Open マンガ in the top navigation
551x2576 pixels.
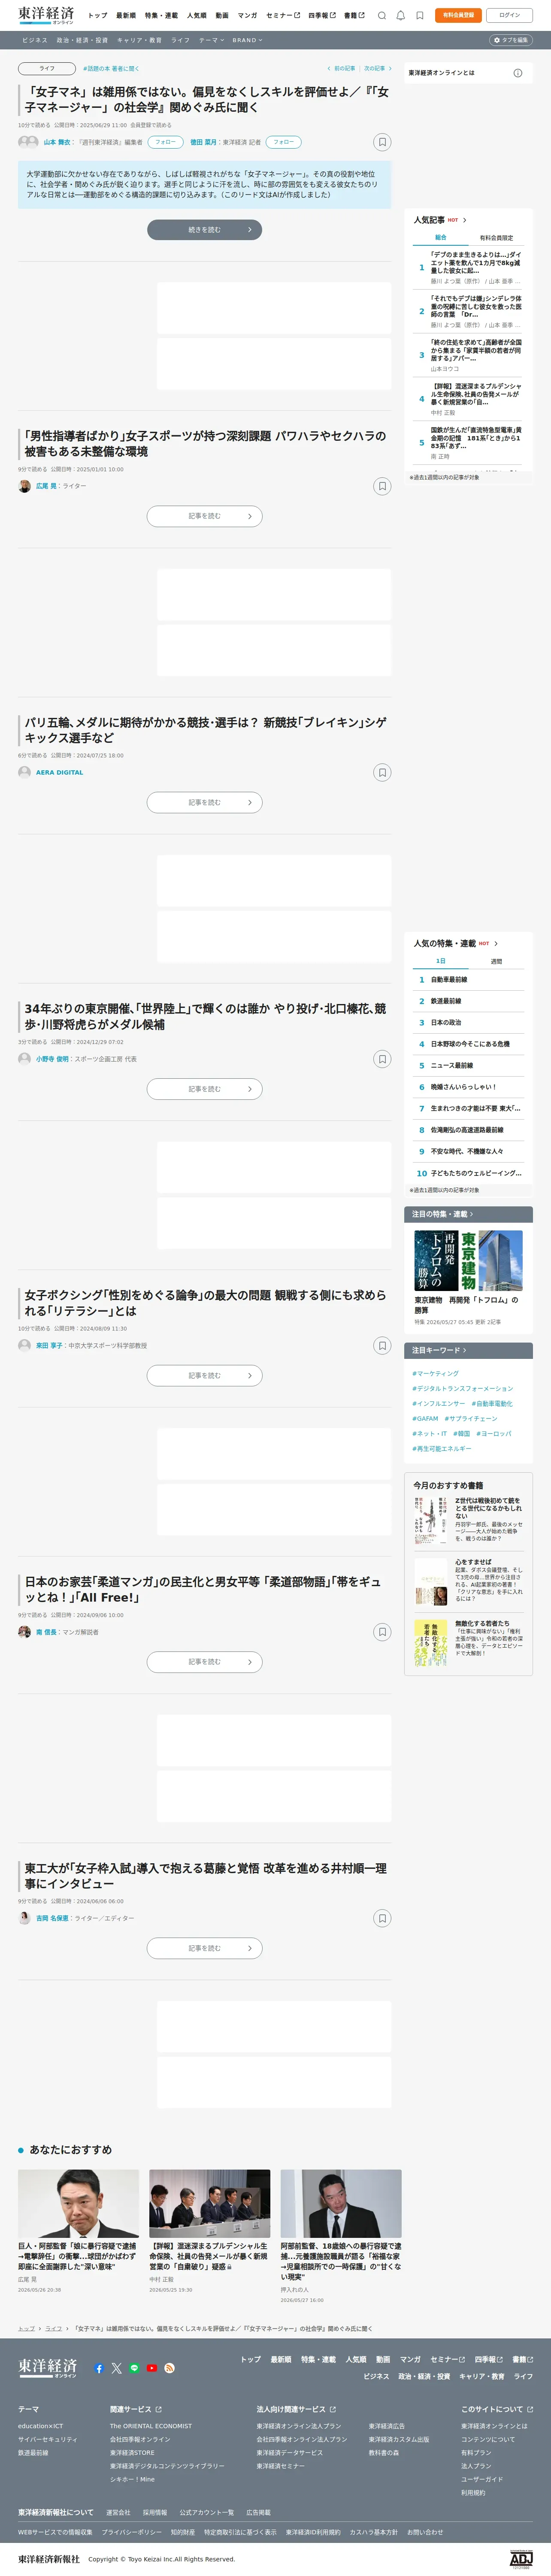[248, 15]
